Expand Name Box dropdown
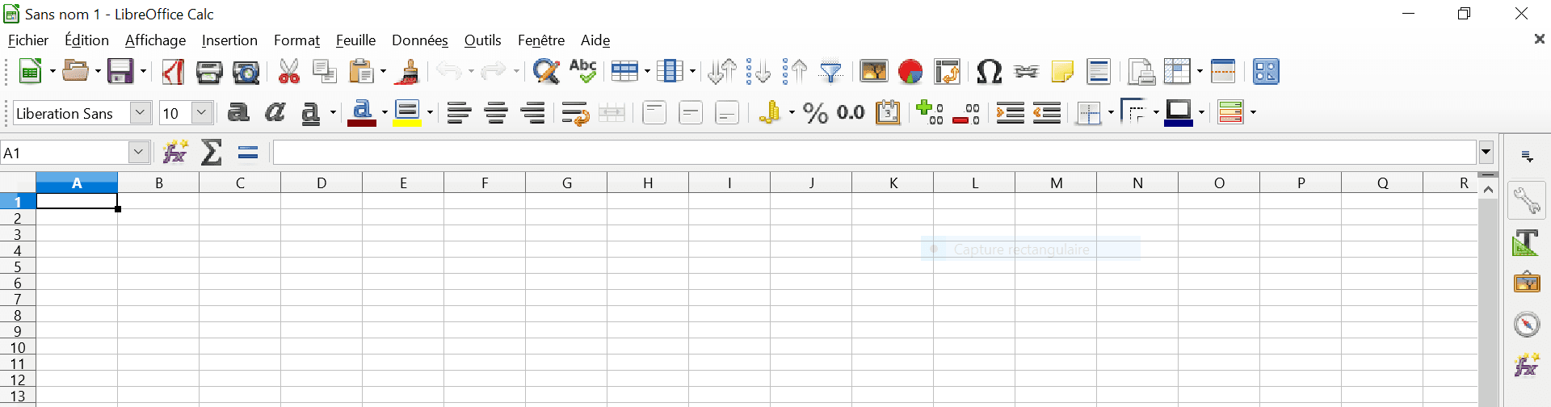Viewport: 1551px width, 407px height. coord(139,153)
